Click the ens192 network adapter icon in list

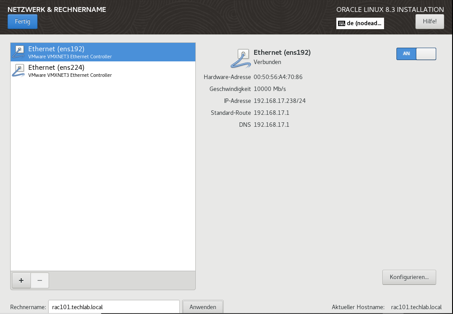point(19,52)
